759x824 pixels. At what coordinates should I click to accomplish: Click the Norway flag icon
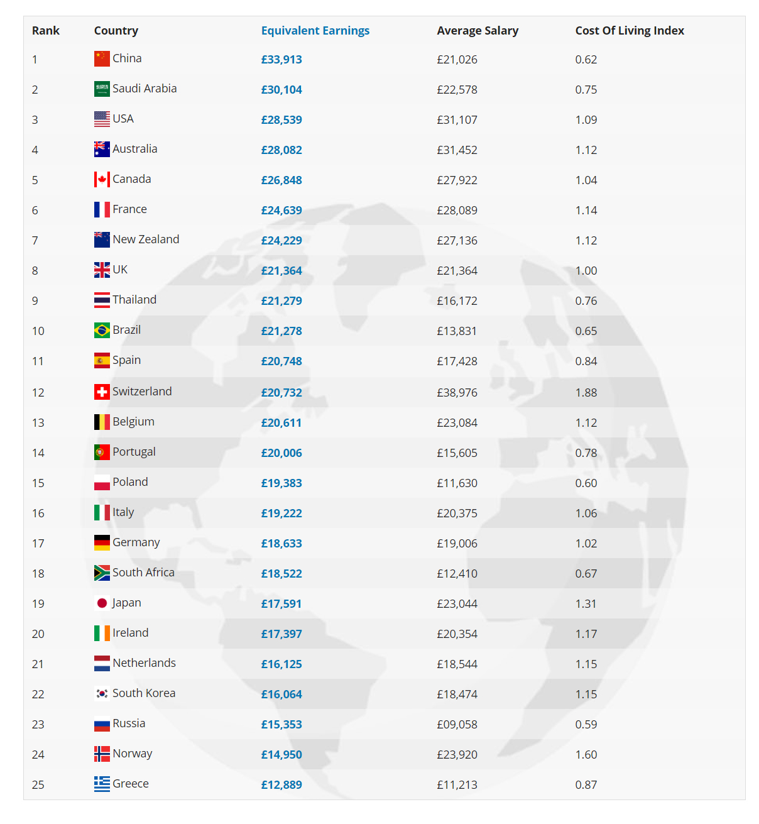point(102,754)
